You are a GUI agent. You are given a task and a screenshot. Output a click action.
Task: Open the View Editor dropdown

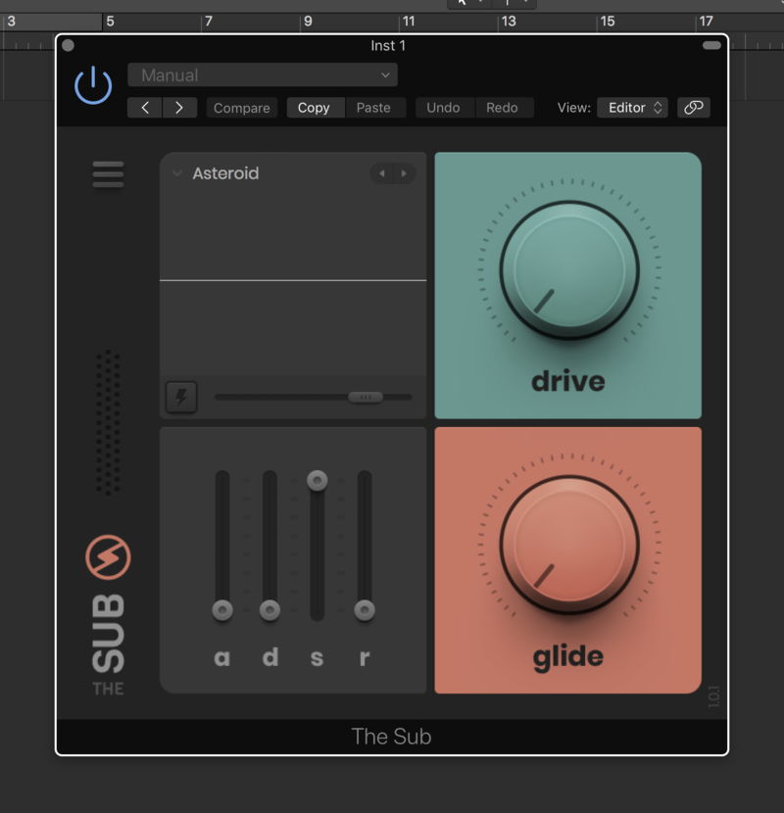(632, 108)
